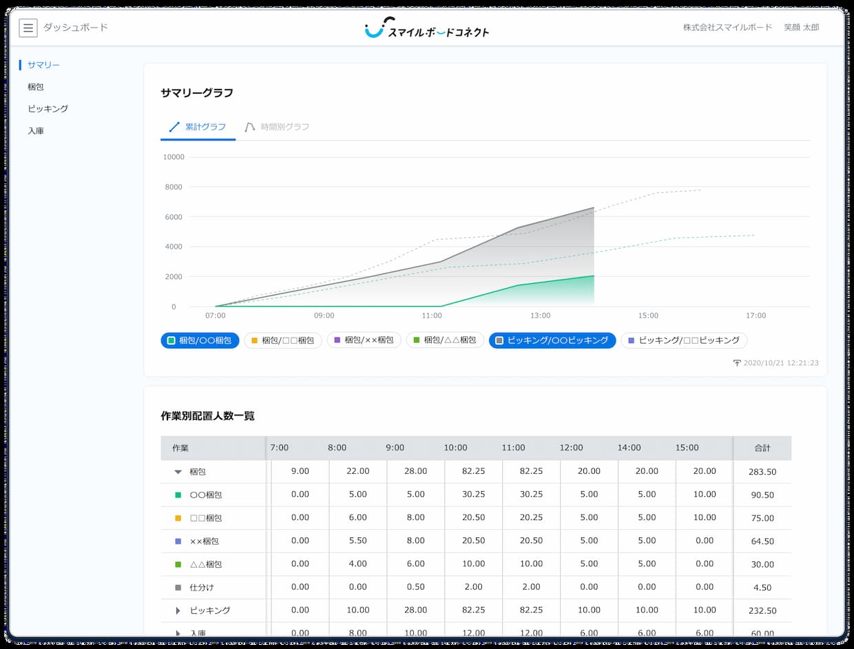Open the hamburger menu icon

[x=28, y=28]
